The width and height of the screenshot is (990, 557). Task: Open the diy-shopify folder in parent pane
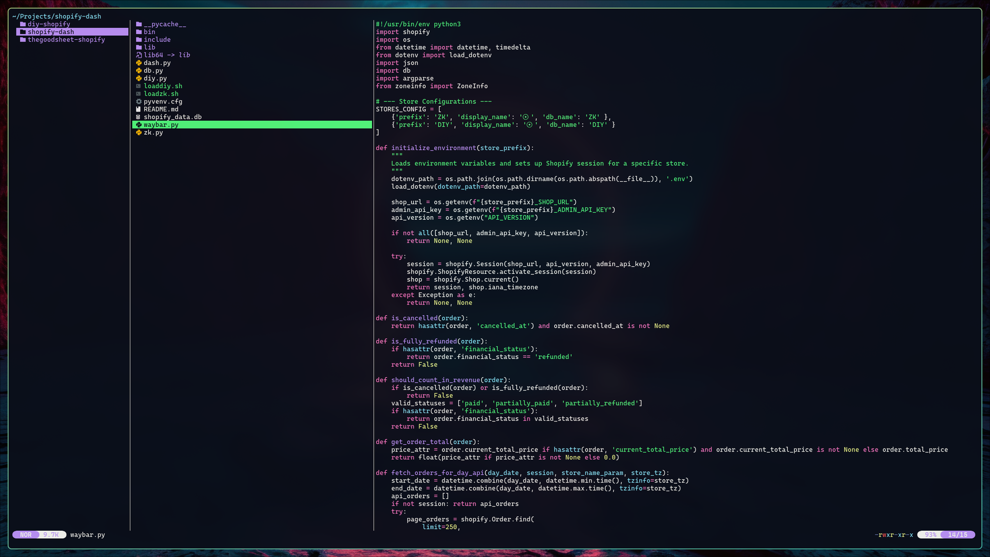(x=49, y=24)
